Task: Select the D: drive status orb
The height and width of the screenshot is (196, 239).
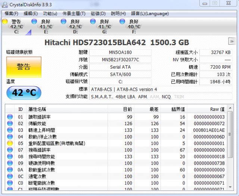Action: click(63, 21)
